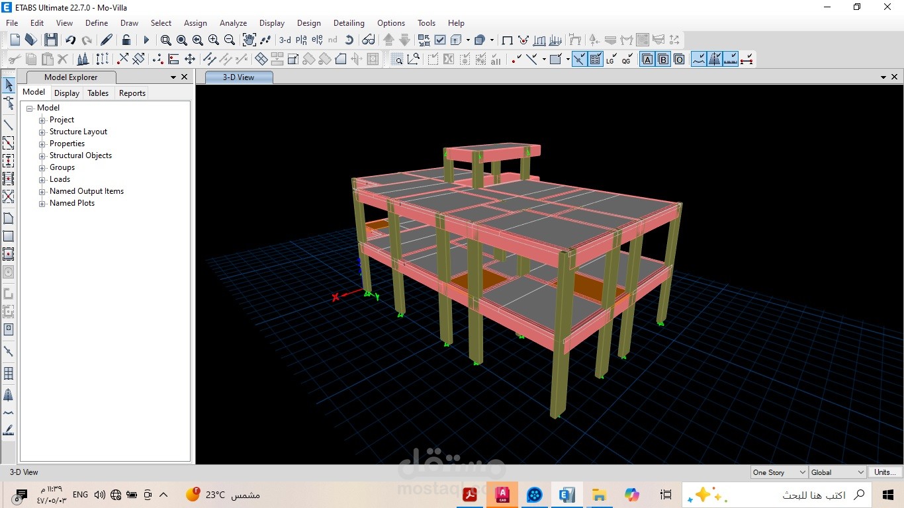Click the Undo arrow icon
Image resolution: width=904 pixels, height=508 pixels.
click(70, 40)
